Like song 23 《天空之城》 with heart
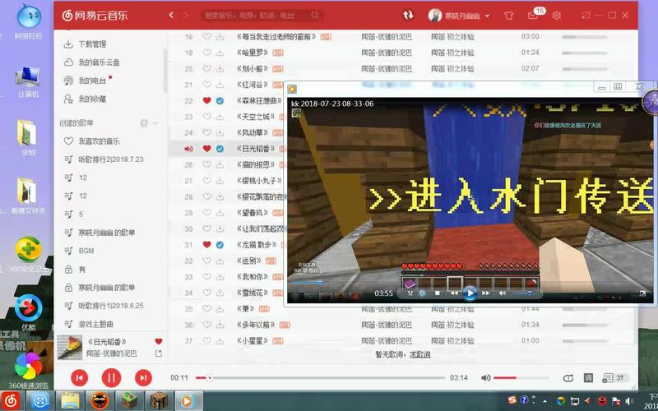 click(206, 117)
